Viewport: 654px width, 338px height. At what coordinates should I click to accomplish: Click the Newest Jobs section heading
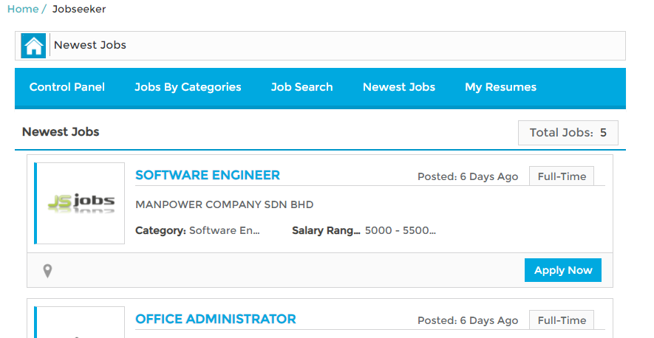point(61,132)
